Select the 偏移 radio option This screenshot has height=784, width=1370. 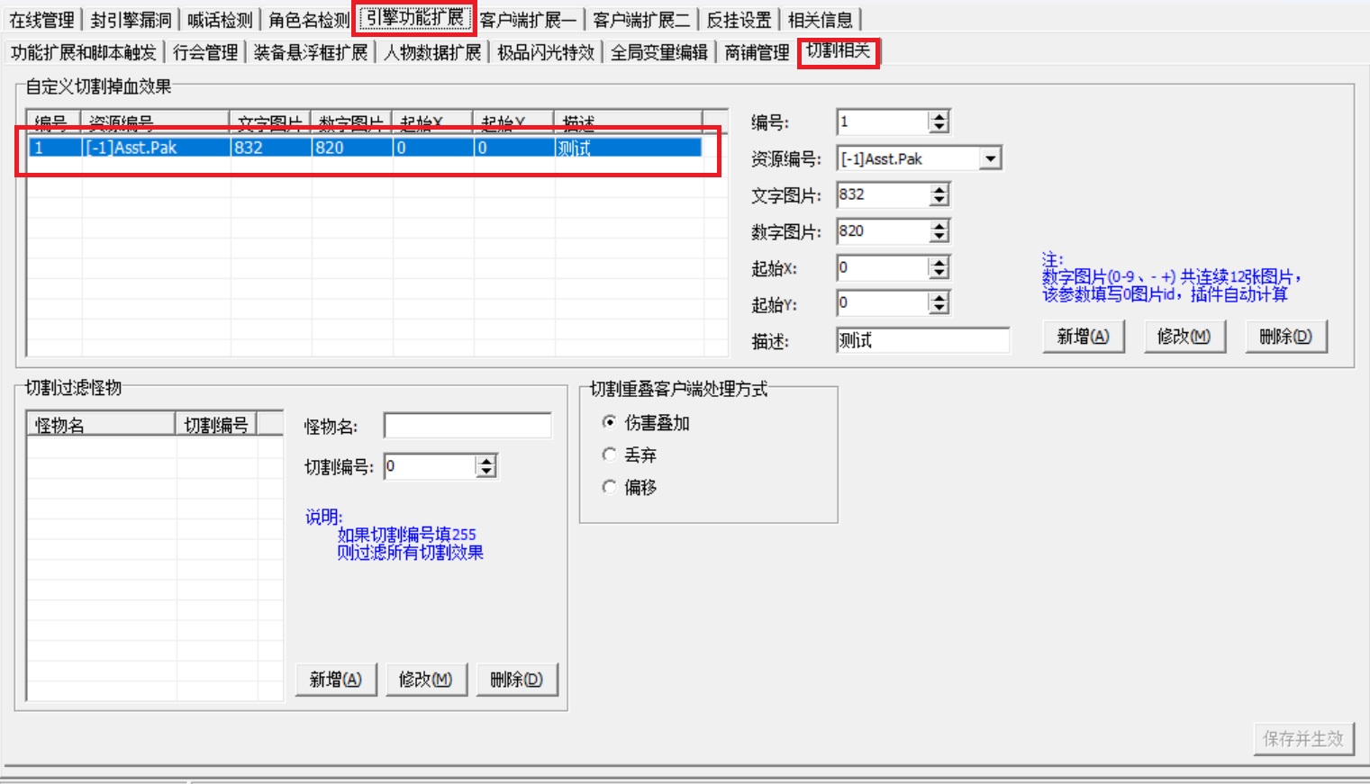point(610,487)
